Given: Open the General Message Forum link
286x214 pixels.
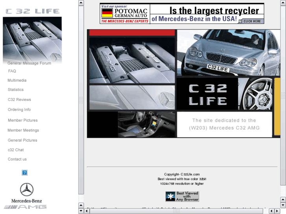Looking at the screenshot, I should coord(29,63).
